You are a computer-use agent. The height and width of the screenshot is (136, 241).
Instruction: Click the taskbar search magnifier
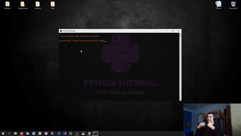click(9, 133)
